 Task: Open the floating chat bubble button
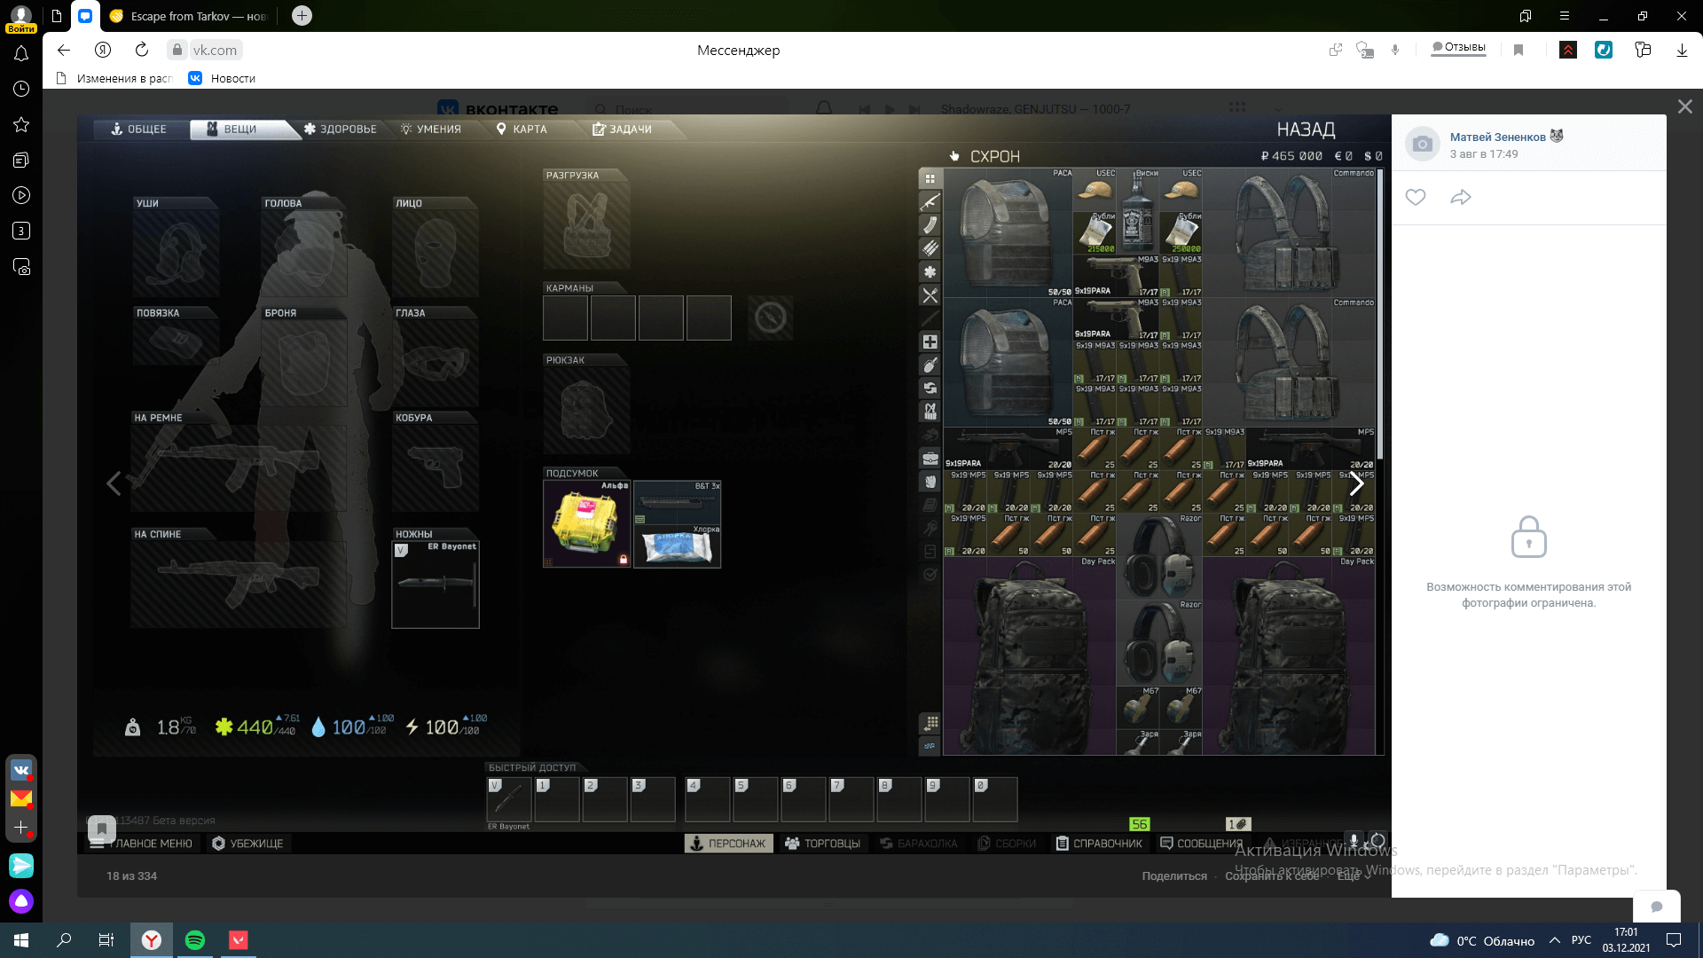click(x=1657, y=907)
